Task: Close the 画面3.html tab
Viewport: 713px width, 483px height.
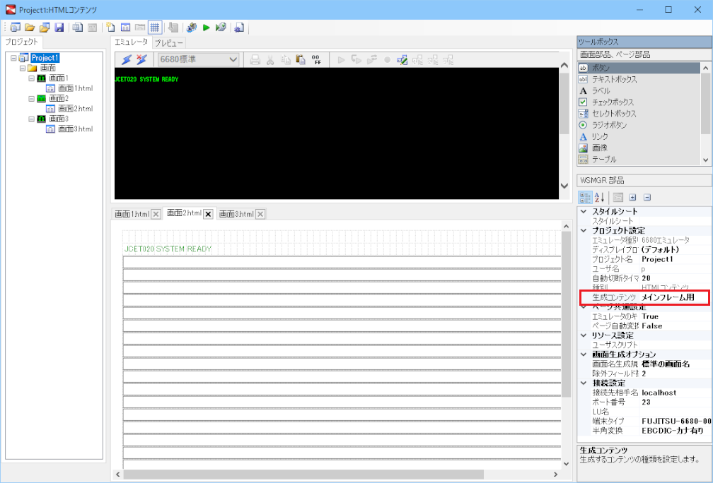Action: tap(260, 214)
